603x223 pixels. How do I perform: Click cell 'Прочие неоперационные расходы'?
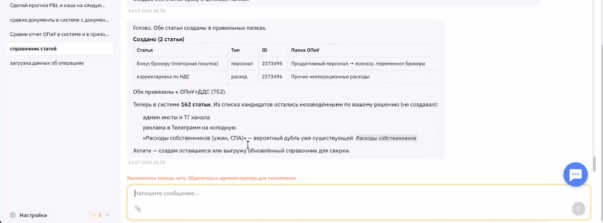(330, 77)
